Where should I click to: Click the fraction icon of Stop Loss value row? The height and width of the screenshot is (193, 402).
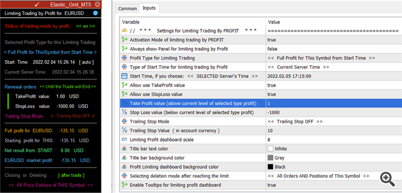pos(124,112)
